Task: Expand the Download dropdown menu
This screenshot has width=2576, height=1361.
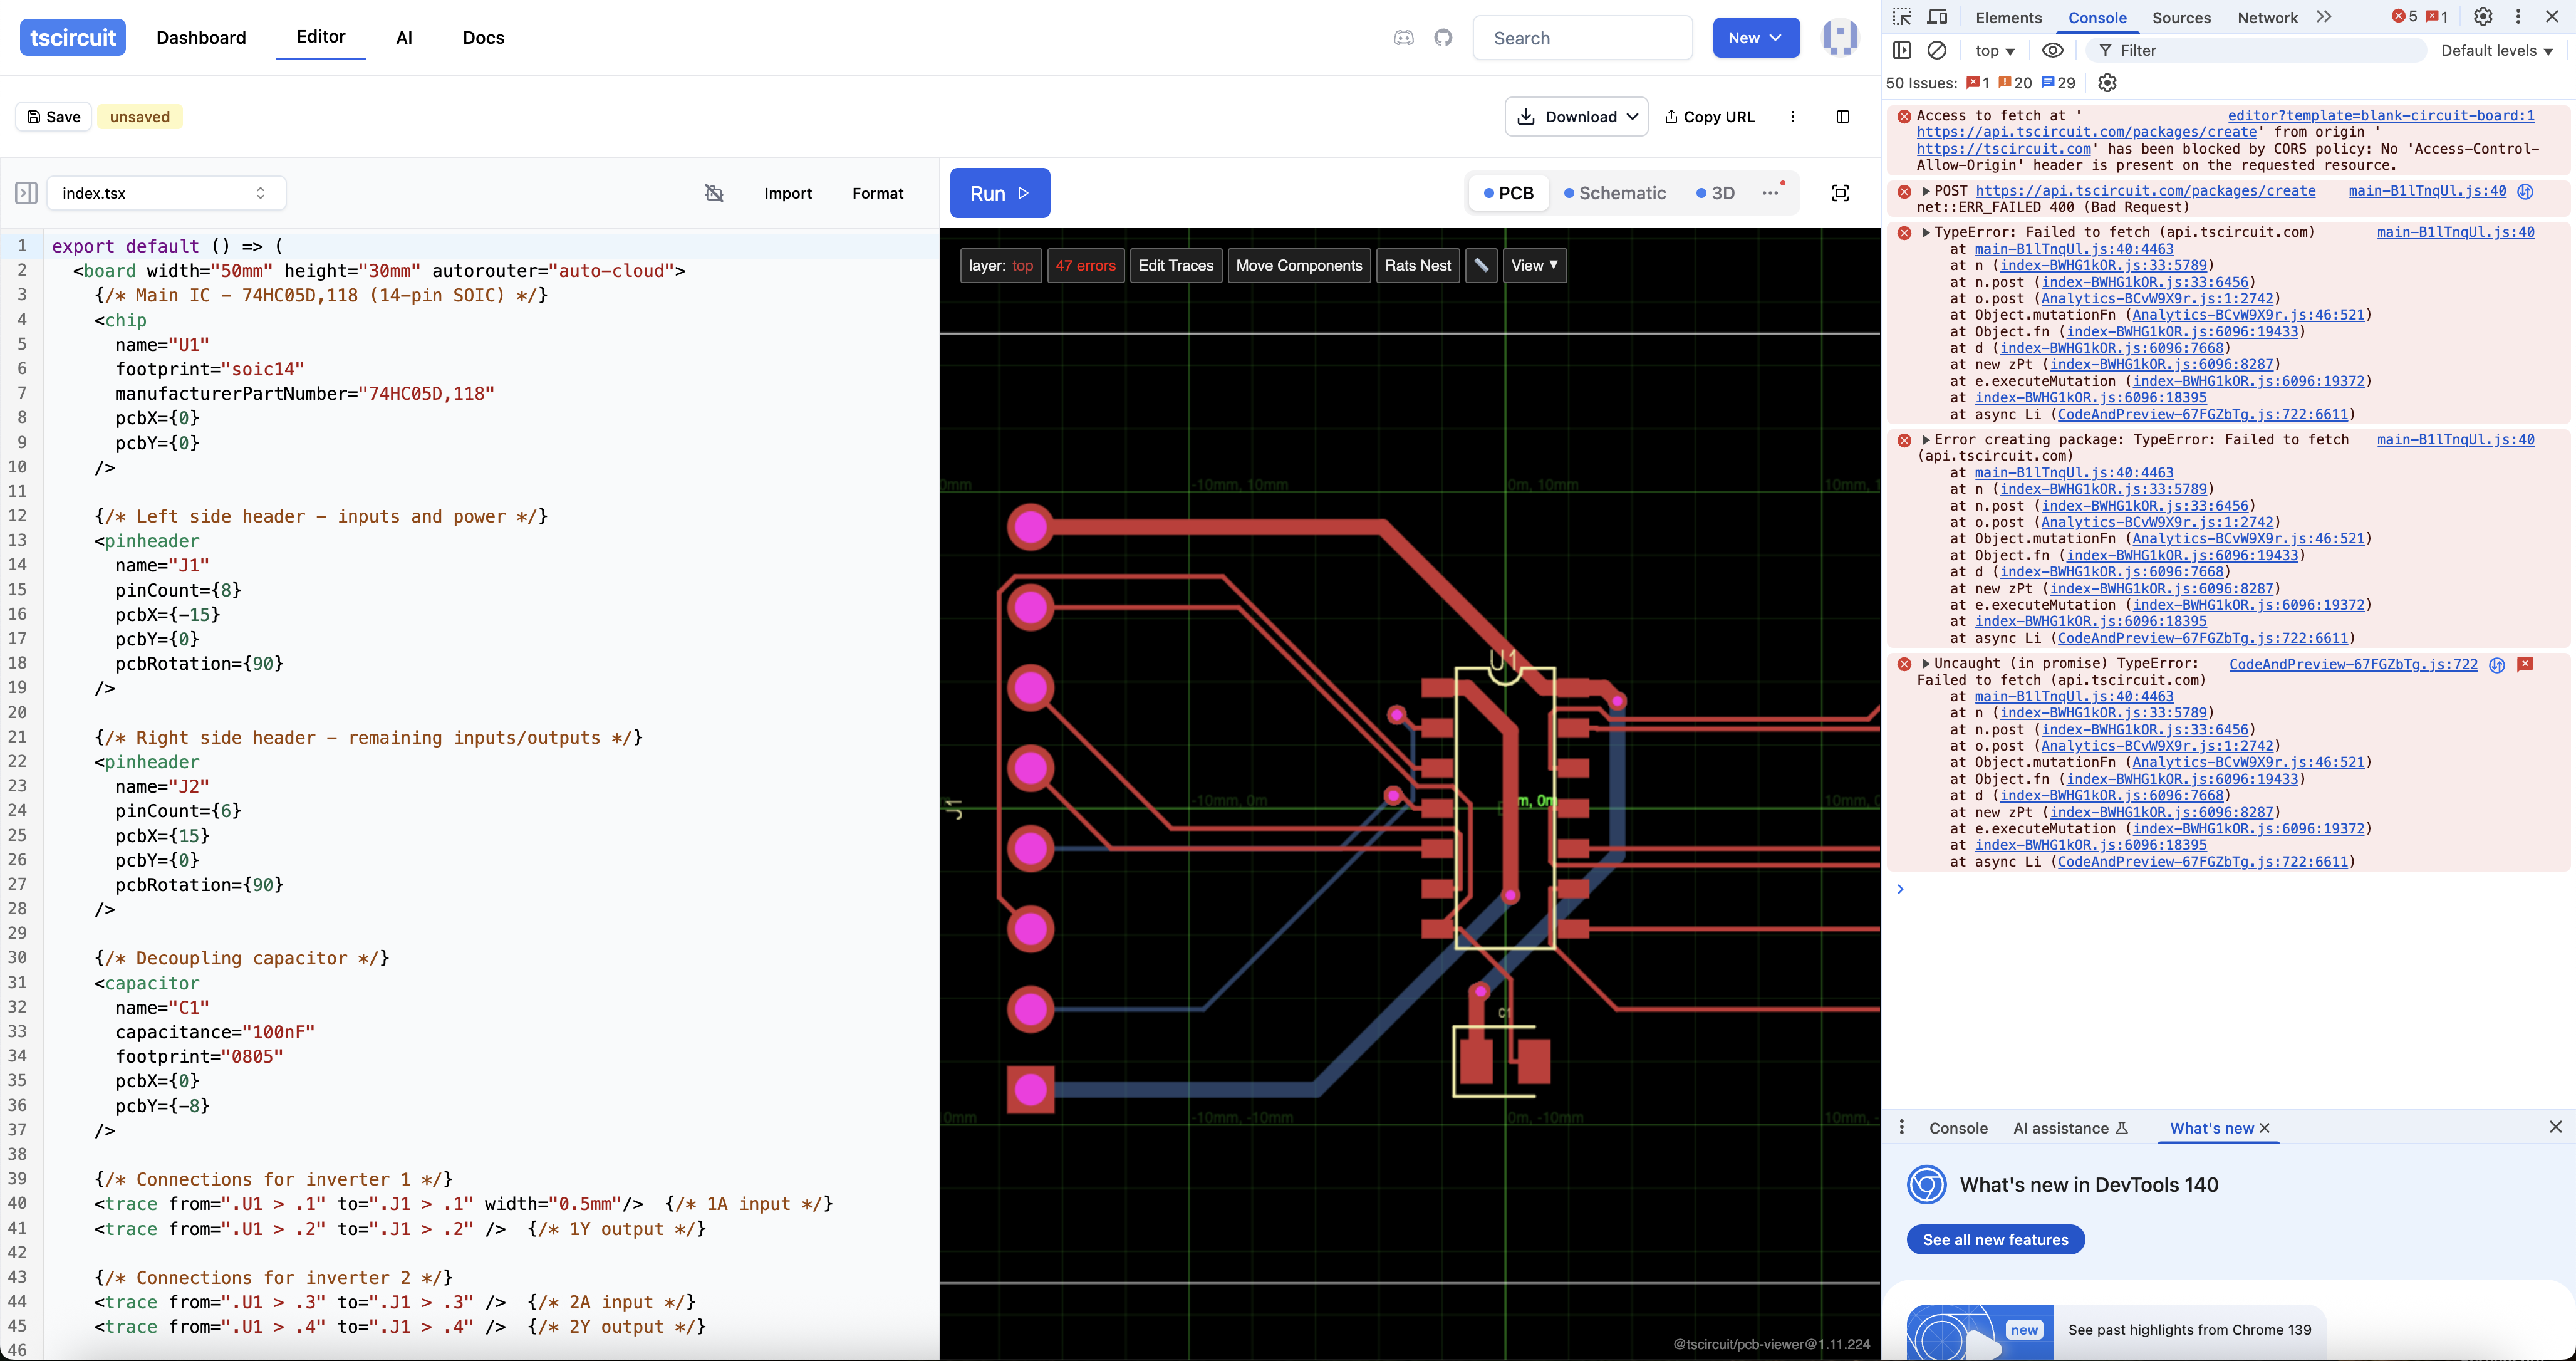Action: (1576, 117)
